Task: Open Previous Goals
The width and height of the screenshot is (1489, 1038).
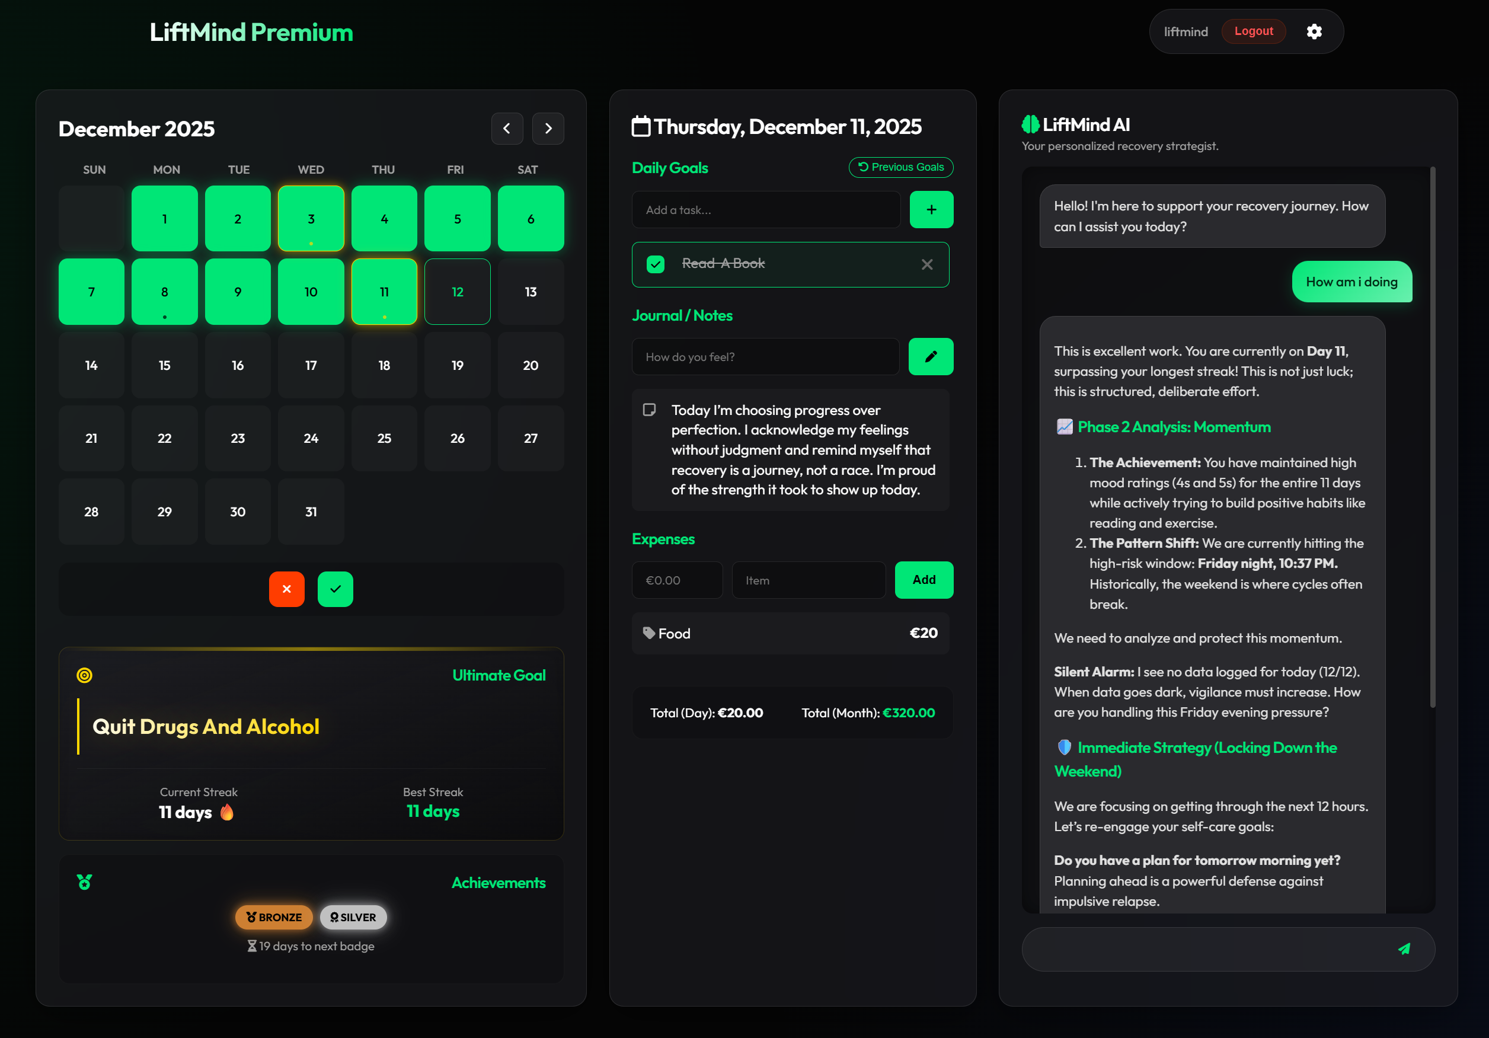Action: [900, 167]
